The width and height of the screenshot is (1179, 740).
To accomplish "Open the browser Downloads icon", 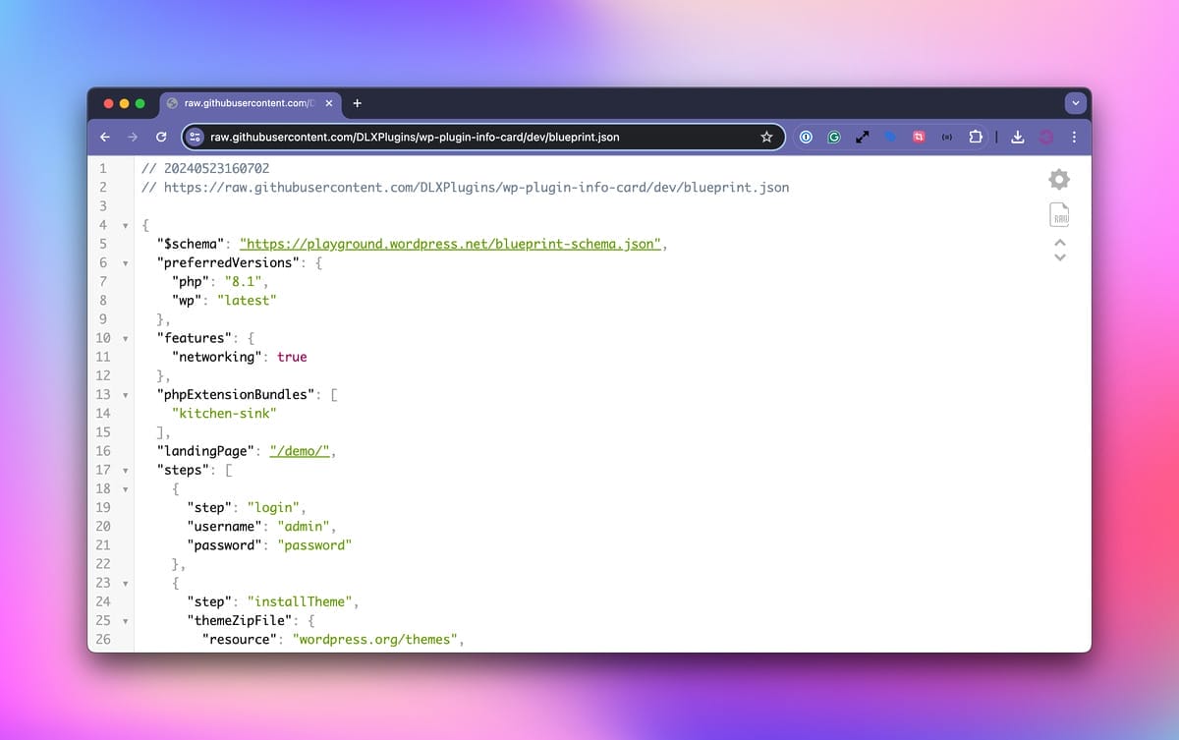I will (x=1018, y=138).
